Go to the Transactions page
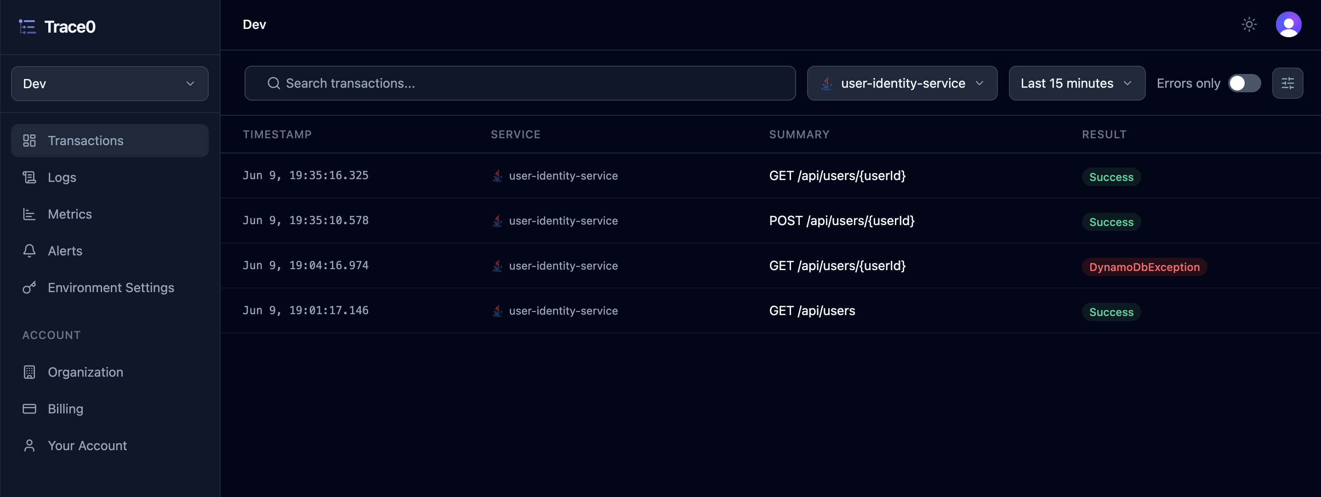The width and height of the screenshot is (1321, 497). (x=110, y=141)
